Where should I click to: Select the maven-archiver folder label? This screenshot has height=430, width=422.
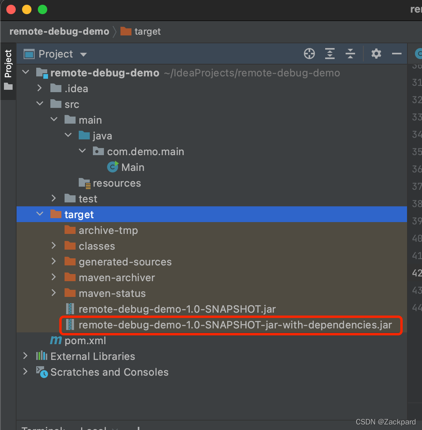(x=117, y=278)
